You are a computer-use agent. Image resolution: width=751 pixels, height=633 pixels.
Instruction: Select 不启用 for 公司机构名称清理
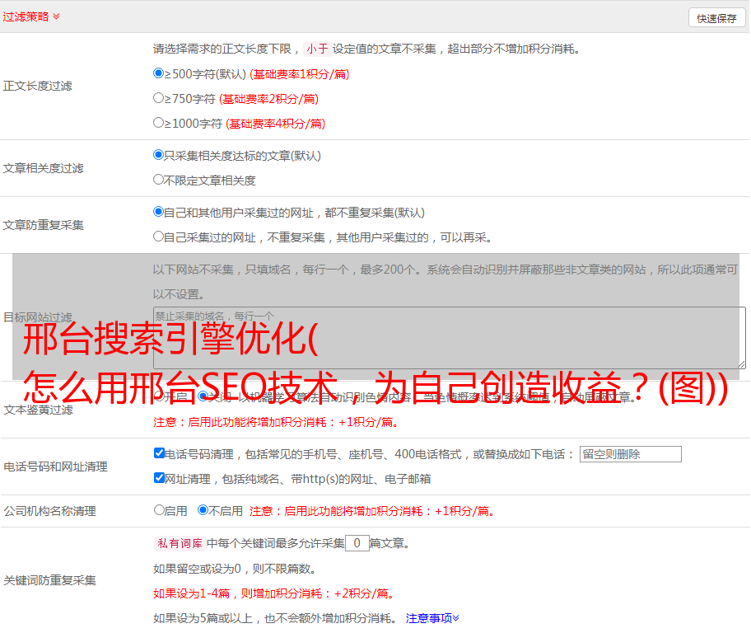pos(203,510)
